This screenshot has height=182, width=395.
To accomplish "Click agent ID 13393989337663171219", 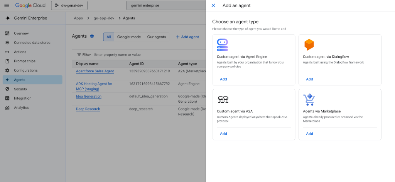I will click(149, 71).
